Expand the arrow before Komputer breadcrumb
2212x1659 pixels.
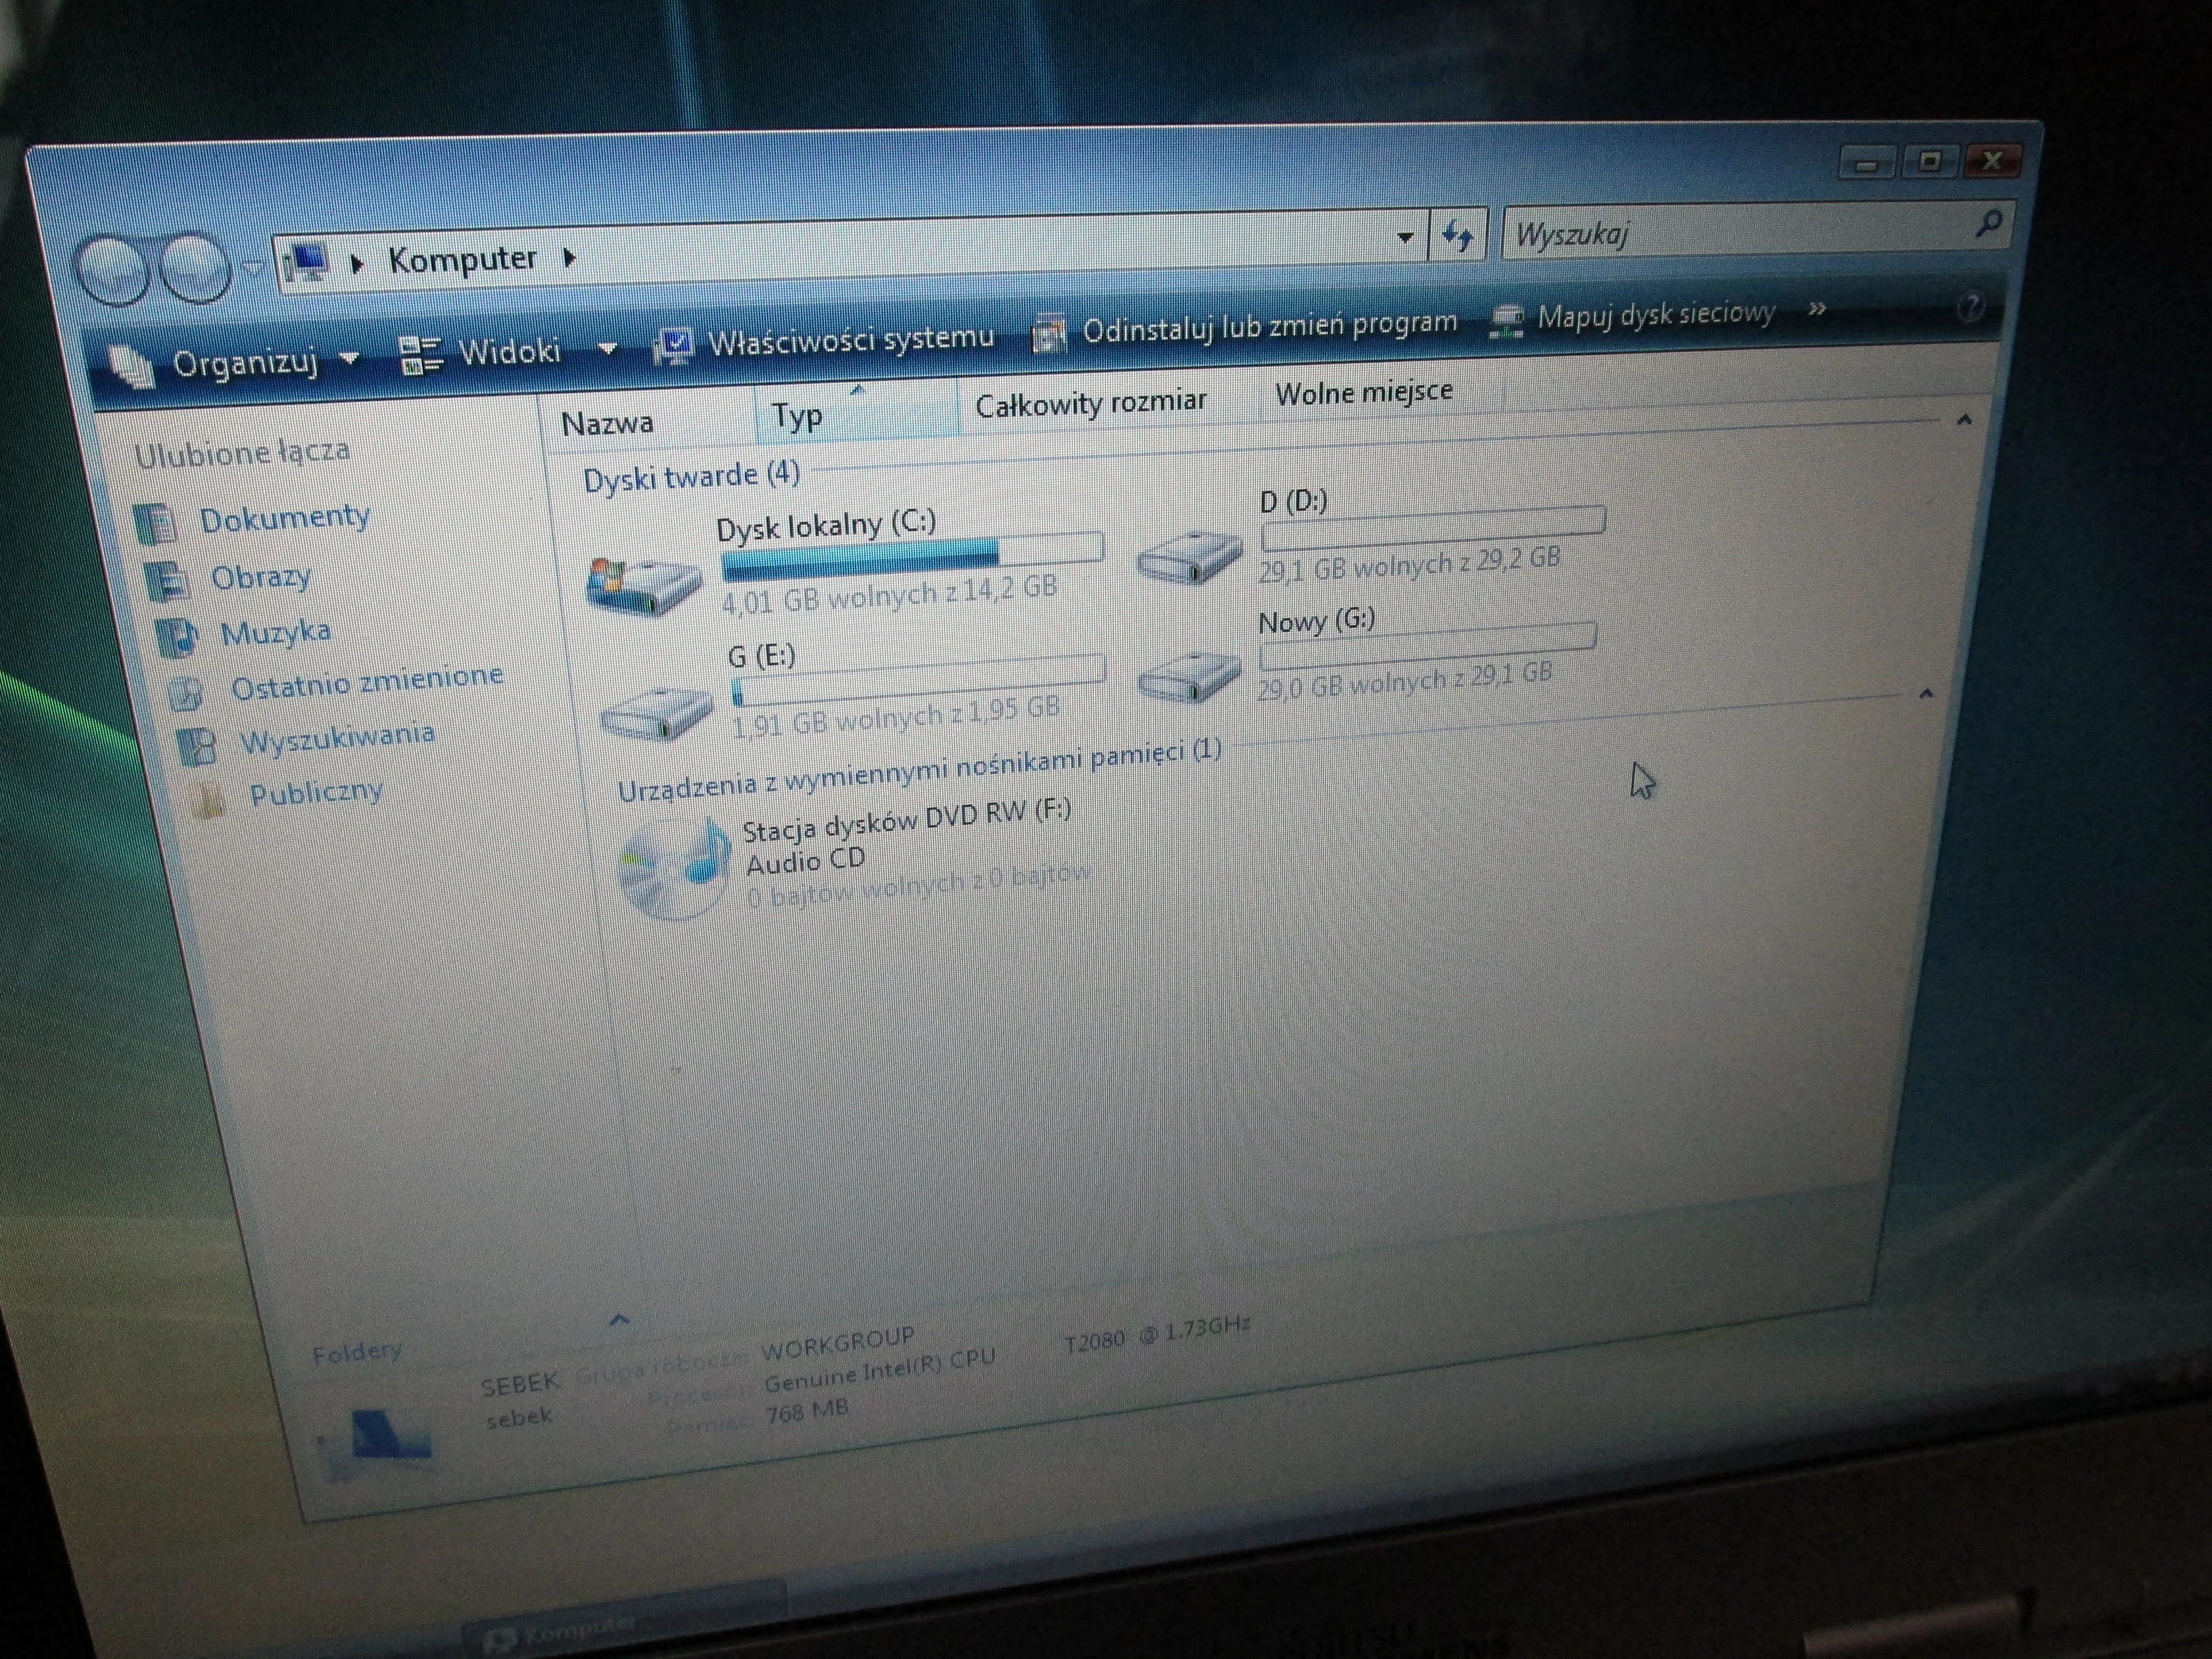[x=358, y=264]
